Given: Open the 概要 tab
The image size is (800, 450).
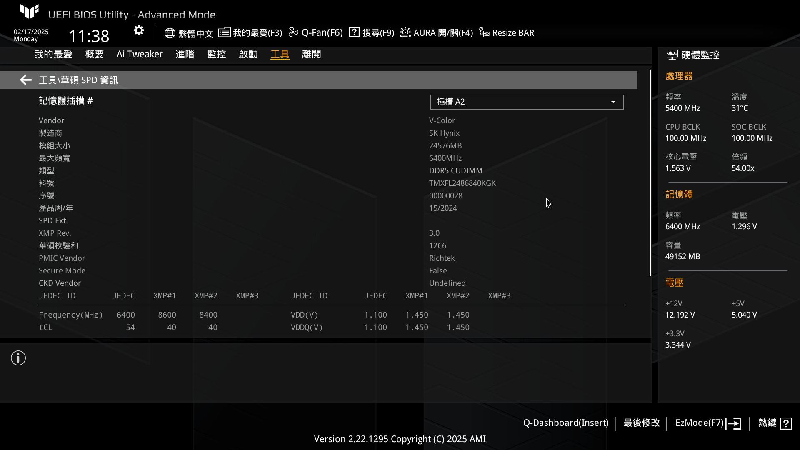Looking at the screenshot, I should tap(95, 55).
